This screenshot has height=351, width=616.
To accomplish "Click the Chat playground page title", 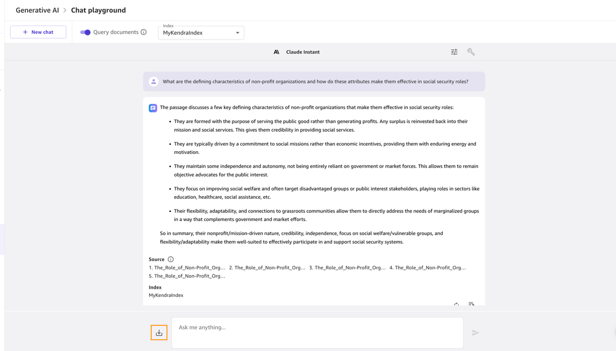I will pyautogui.click(x=98, y=10).
